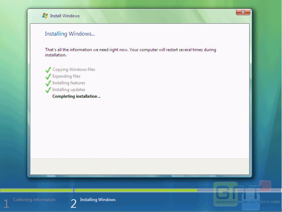Click the 'Installing Windows' stage label at bottom
Image resolution: width=282 pixels, height=212 pixels.
point(98,199)
